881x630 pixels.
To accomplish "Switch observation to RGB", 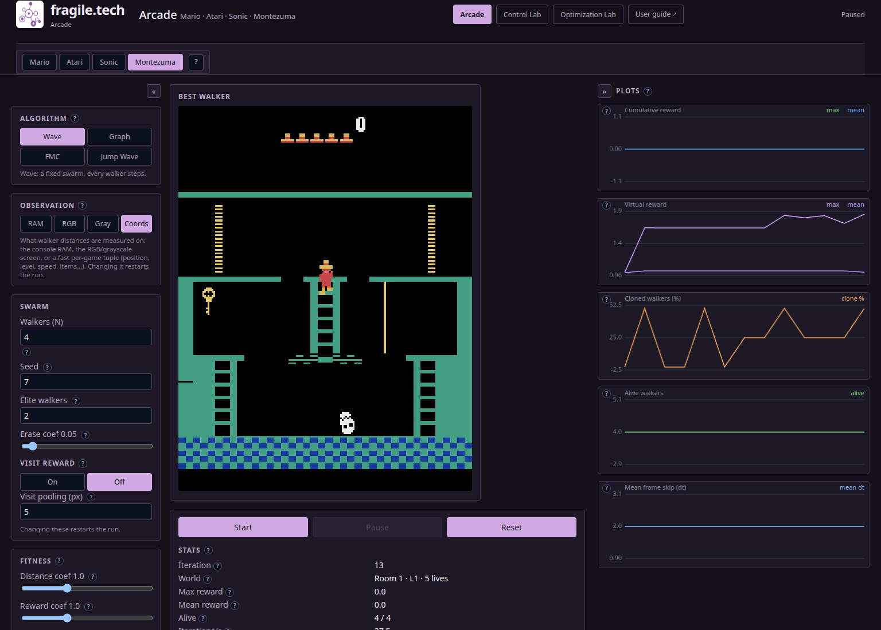I will (x=69, y=224).
